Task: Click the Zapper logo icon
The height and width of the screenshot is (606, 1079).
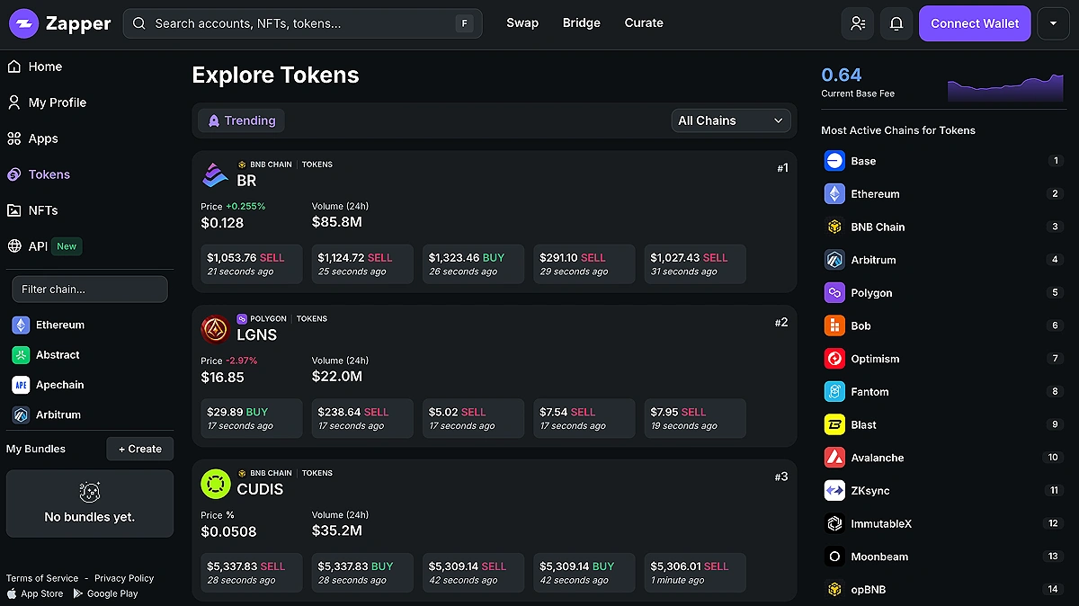Action: 23,24
